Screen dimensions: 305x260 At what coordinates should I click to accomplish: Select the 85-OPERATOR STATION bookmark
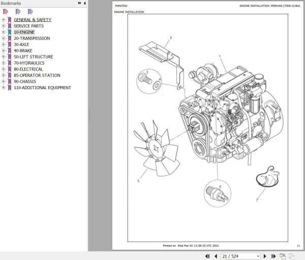[x=37, y=75]
